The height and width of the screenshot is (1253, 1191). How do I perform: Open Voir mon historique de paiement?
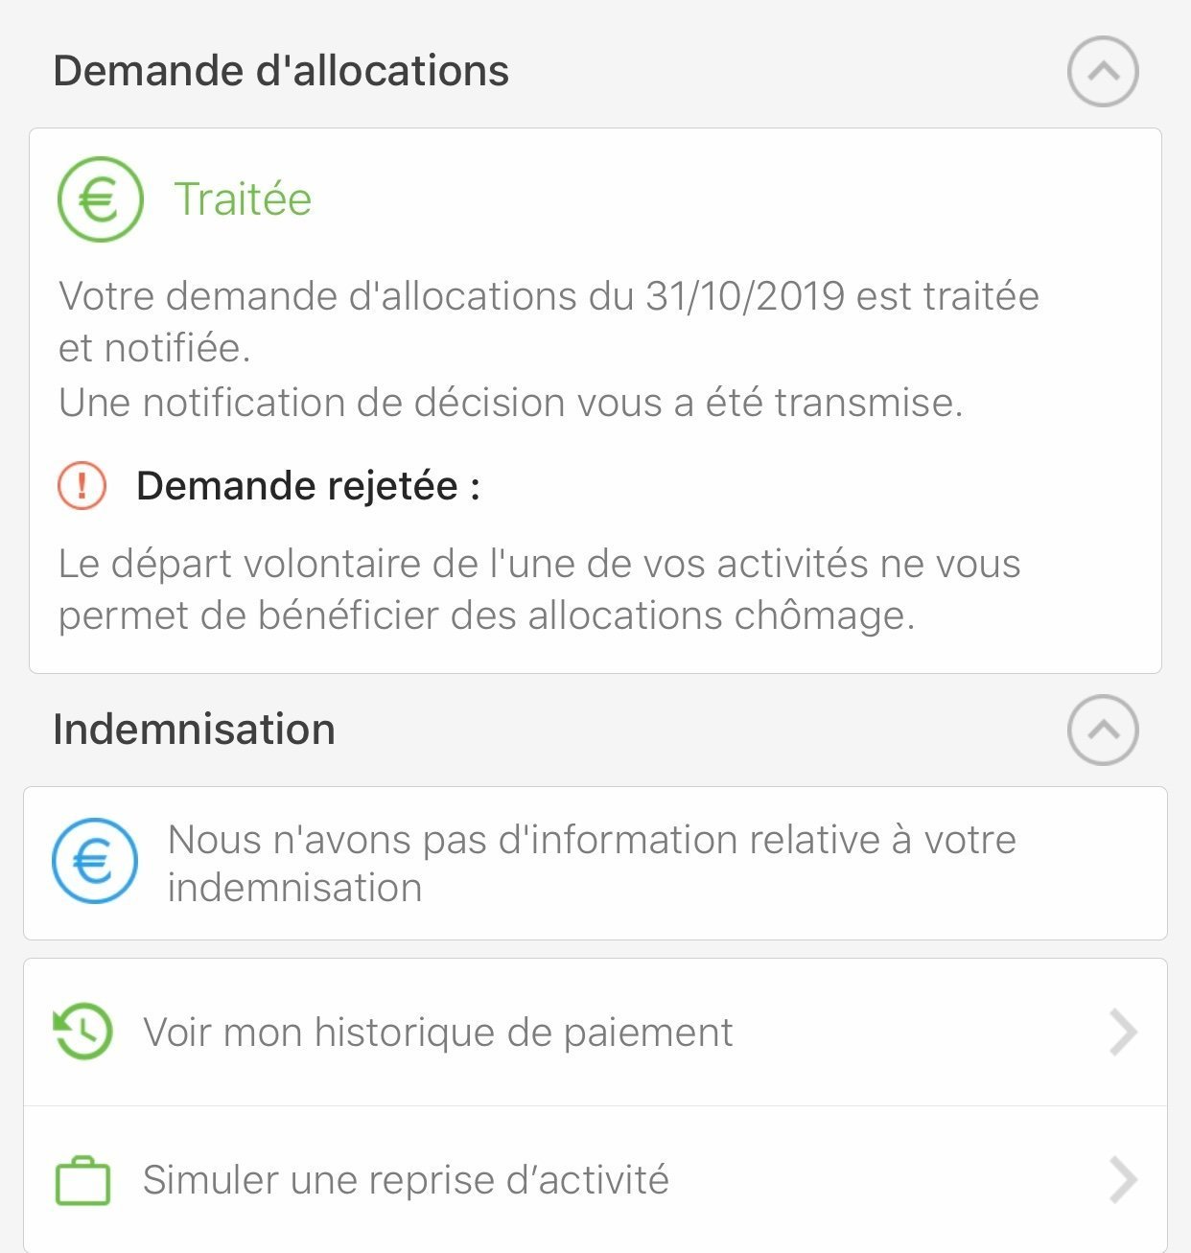pyautogui.click(x=438, y=1033)
